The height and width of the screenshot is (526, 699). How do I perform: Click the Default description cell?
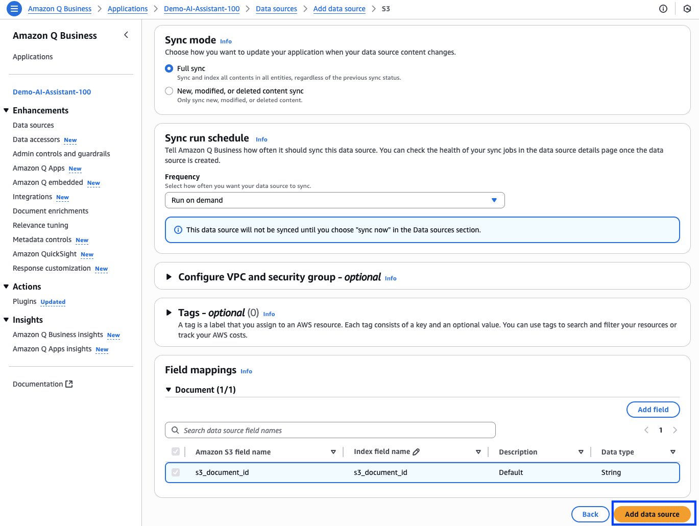coord(511,472)
